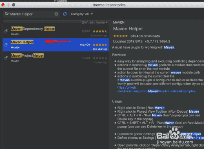The width and height of the screenshot is (204, 149).
Task: Click MavenProjectHelper plug icon
Action: 6,58
